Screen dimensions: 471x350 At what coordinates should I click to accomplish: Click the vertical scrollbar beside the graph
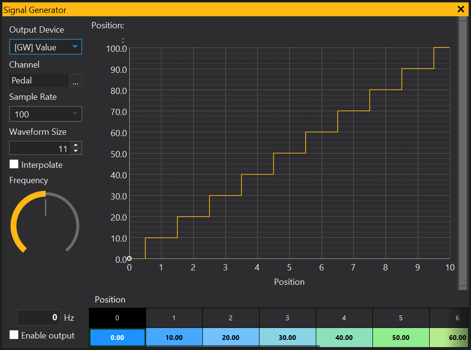pos(462,153)
